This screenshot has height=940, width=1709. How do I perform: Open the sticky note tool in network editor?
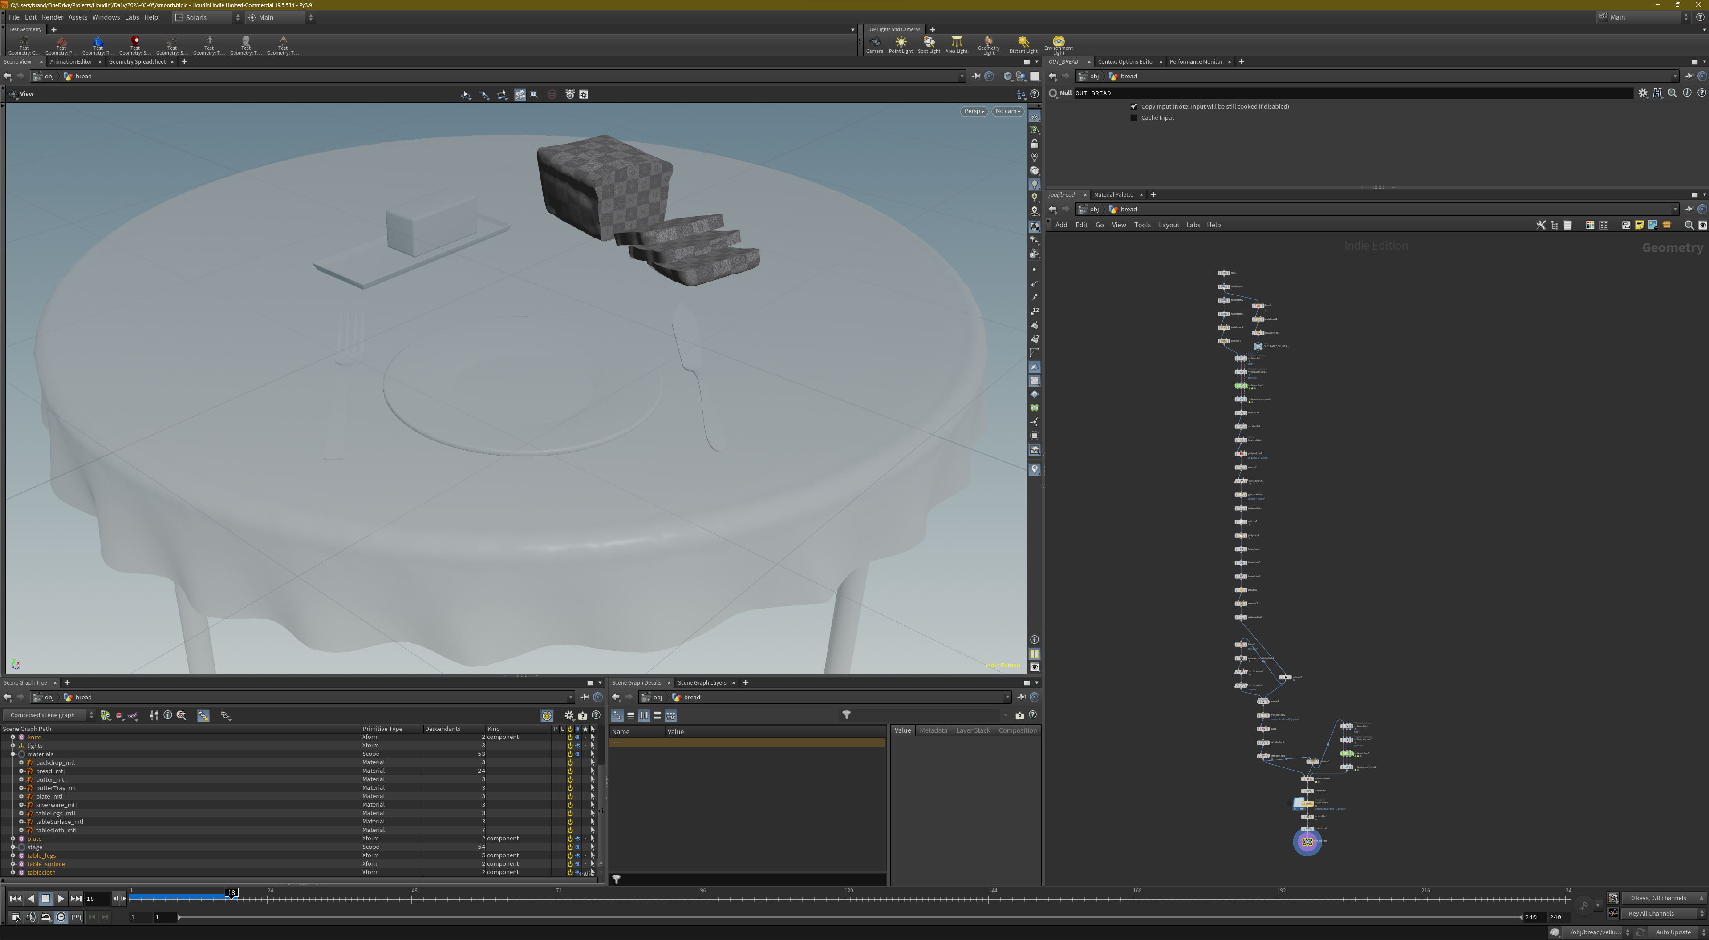coord(1640,226)
